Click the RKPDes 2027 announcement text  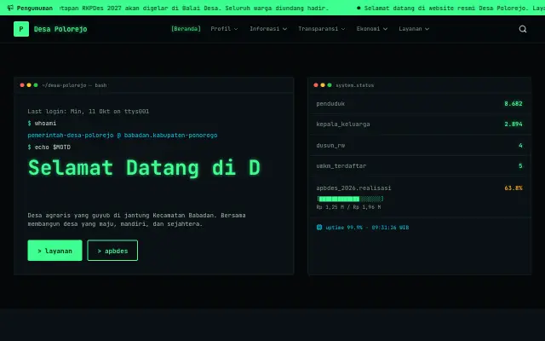click(x=193, y=8)
